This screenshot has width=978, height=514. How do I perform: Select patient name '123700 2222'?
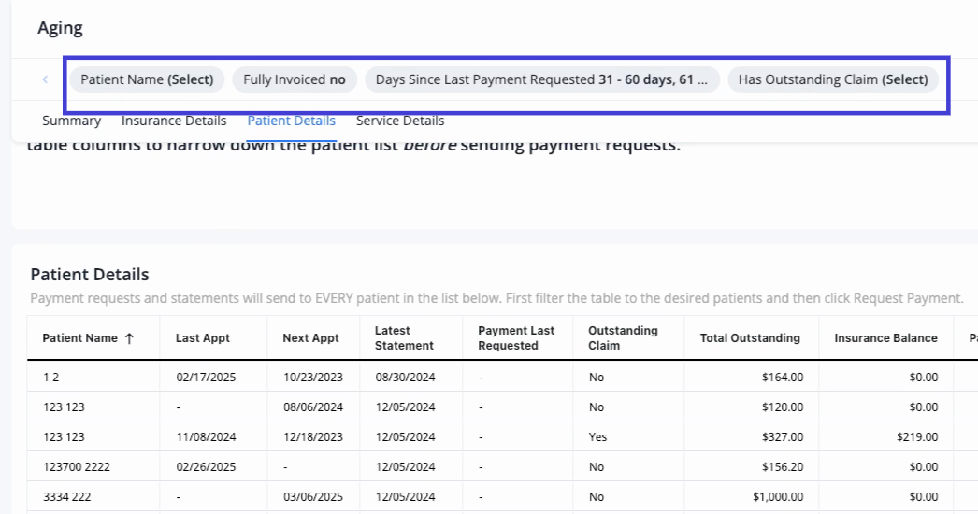[77, 467]
